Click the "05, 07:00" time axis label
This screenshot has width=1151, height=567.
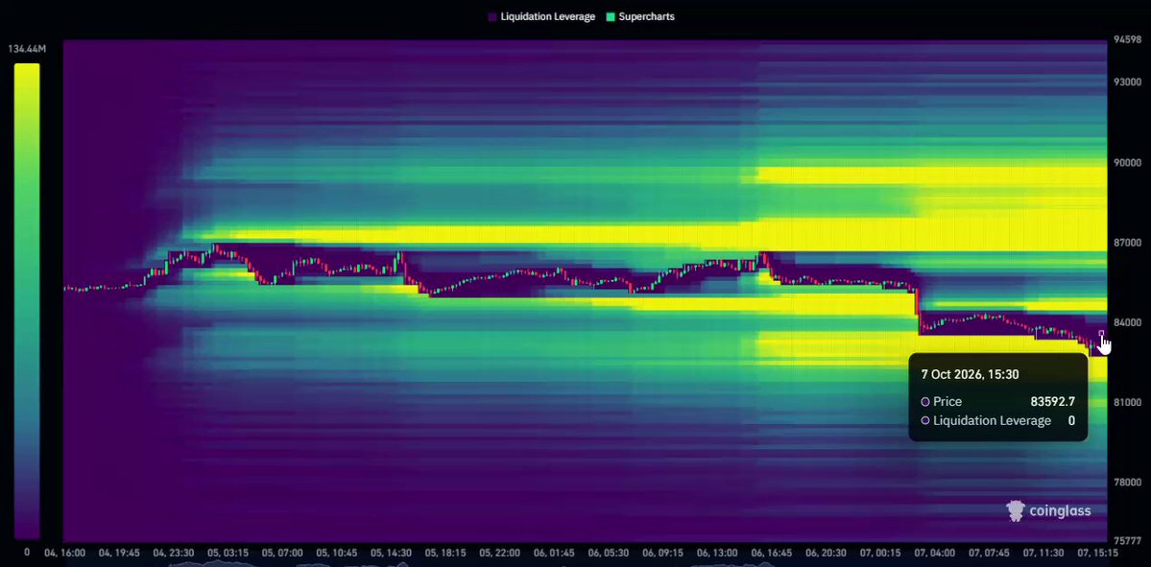(x=282, y=553)
